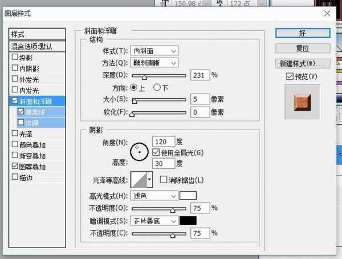Click the 好 (OK) button

click(x=302, y=32)
